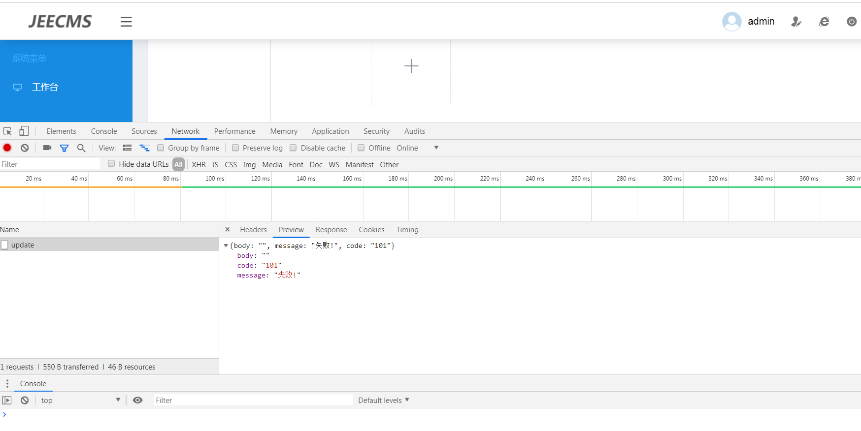Click the hamburger menu toggle icon

[x=126, y=22]
